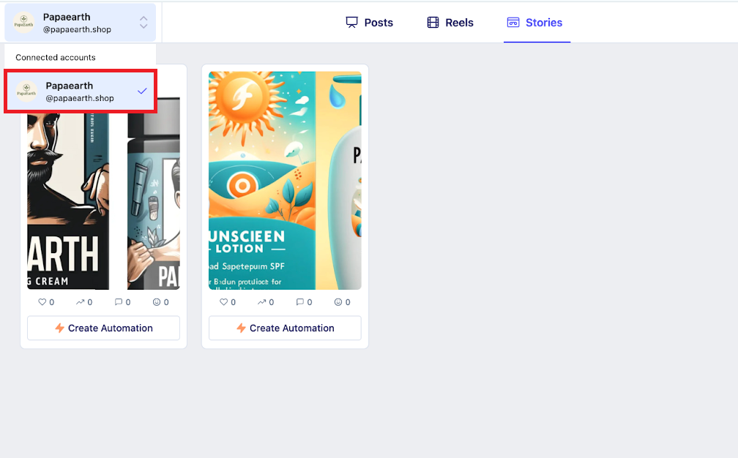The image size is (738, 458).
Task: Click heart likes icon on shaving cream story
Action: pos(42,302)
